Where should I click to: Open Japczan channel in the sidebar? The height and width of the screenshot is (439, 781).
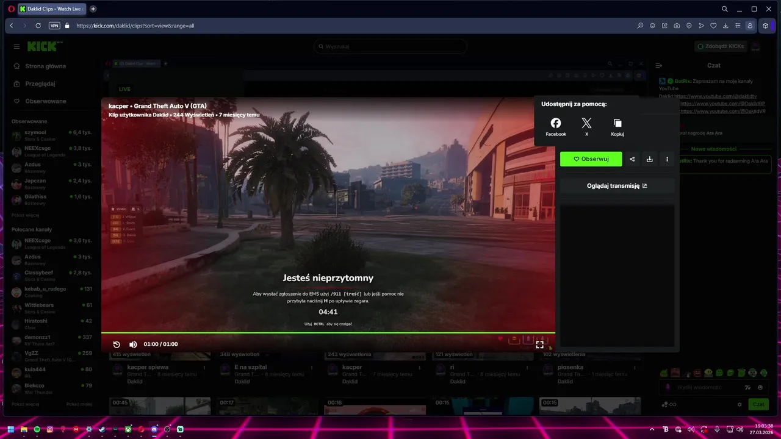[x=52, y=184]
